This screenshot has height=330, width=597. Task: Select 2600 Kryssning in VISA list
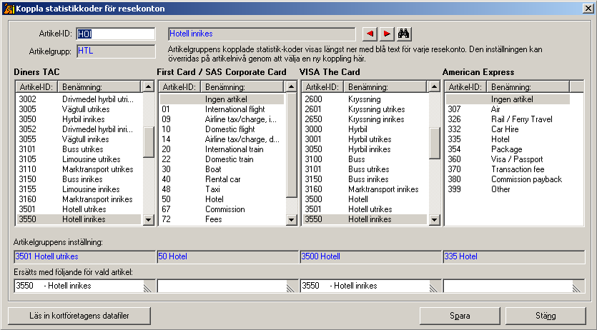click(365, 99)
